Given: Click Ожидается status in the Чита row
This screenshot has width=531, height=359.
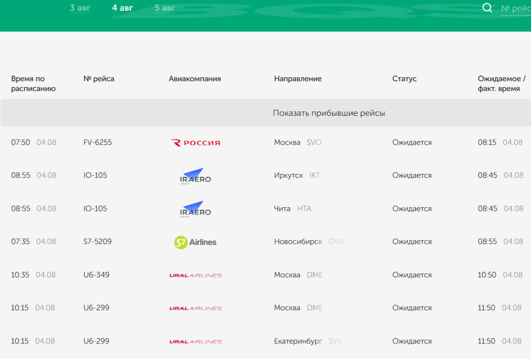Looking at the screenshot, I should [x=412, y=208].
